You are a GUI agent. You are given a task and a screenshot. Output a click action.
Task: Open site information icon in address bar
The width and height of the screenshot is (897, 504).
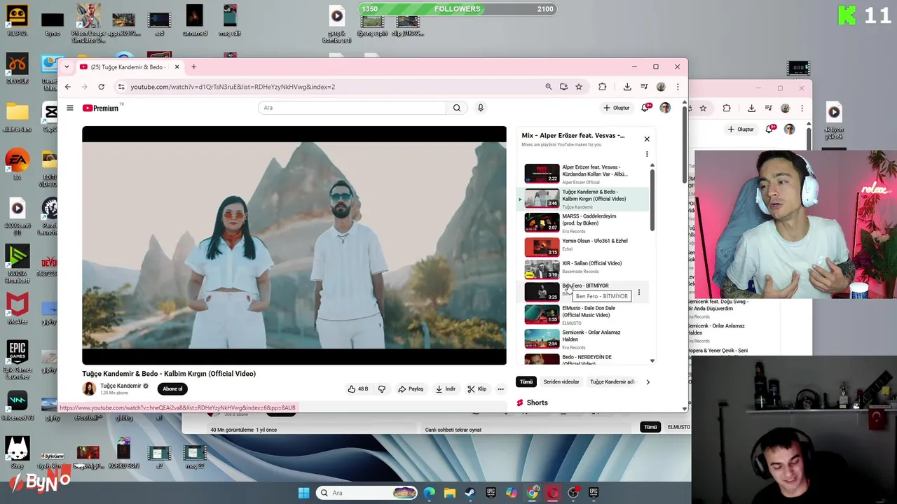[121, 87]
